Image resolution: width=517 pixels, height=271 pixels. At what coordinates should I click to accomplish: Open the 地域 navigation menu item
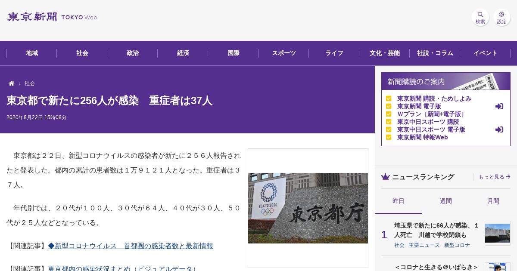point(32,53)
